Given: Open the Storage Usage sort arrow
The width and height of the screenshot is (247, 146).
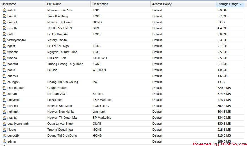Looking at the screenshot, I should pos(240,4).
